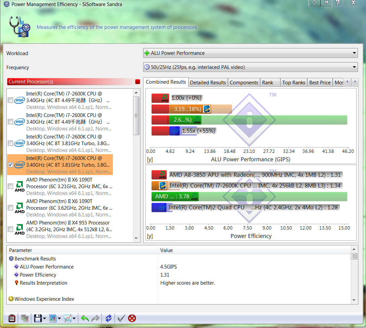Open the Components tab
The width and height of the screenshot is (366, 328).
click(x=244, y=83)
